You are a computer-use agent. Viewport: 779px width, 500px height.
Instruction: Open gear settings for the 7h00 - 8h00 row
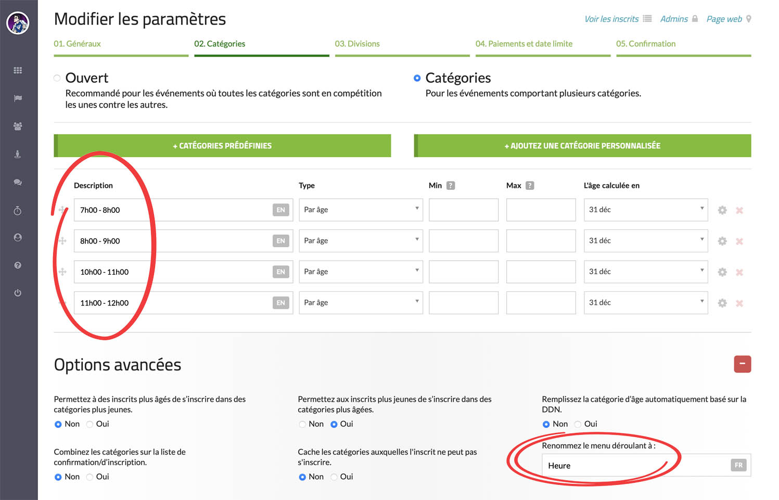[x=722, y=210]
